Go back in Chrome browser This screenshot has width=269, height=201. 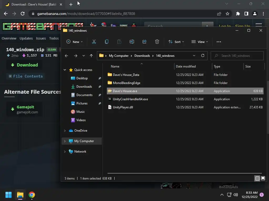click(6, 14)
